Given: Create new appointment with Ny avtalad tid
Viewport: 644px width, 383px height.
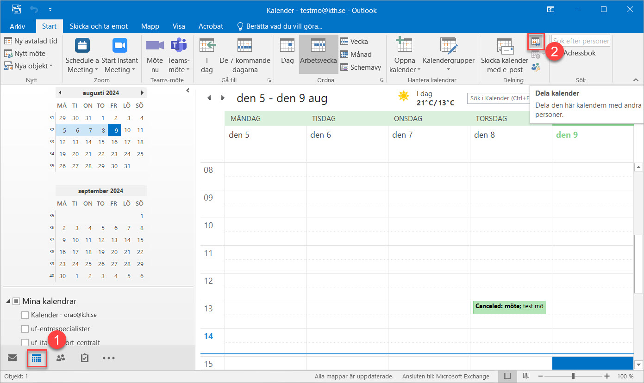Looking at the screenshot, I should tap(31, 41).
